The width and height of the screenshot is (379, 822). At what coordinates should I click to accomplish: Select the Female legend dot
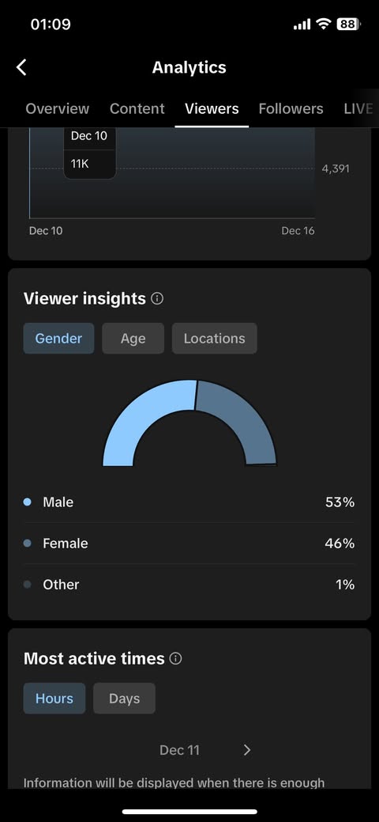[x=28, y=544]
